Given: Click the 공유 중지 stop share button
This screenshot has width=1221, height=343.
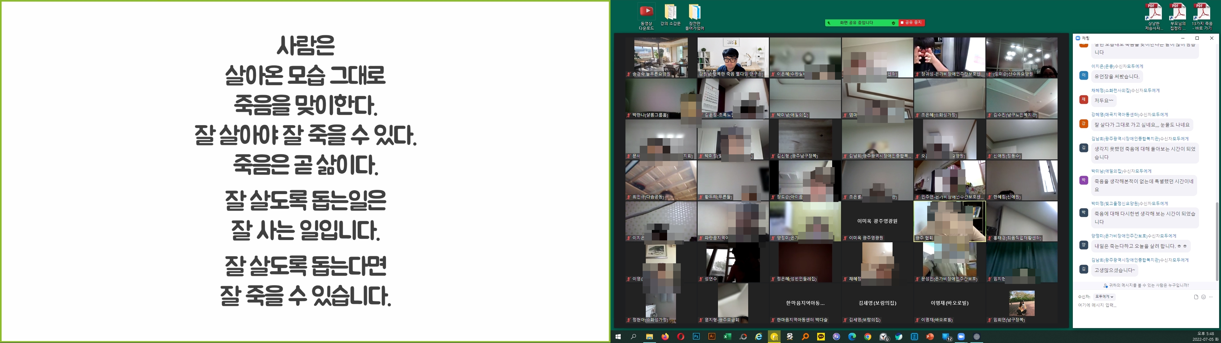Looking at the screenshot, I should [x=912, y=23].
